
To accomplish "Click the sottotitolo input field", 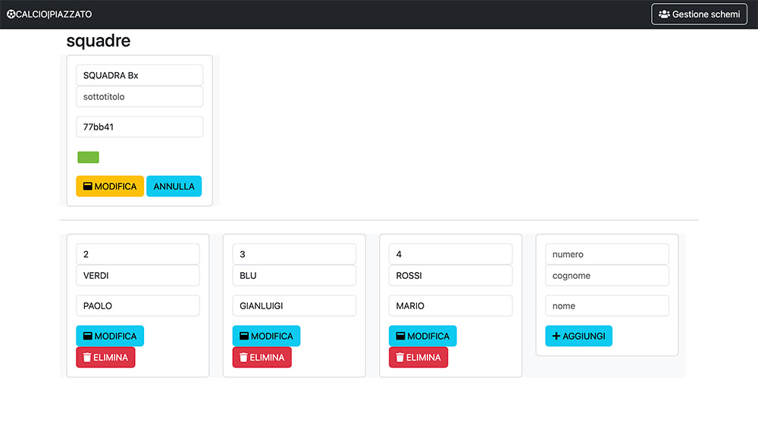I will 139,97.
